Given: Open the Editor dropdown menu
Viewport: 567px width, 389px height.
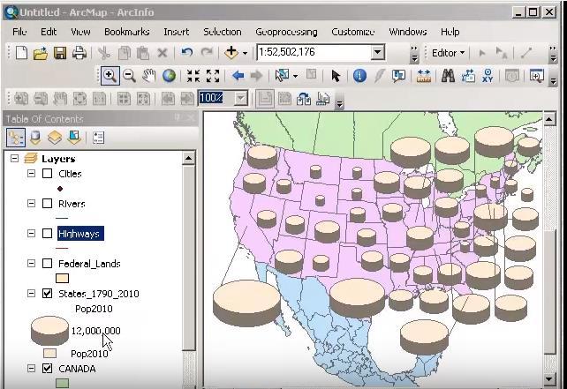Looking at the screenshot, I should [448, 53].
